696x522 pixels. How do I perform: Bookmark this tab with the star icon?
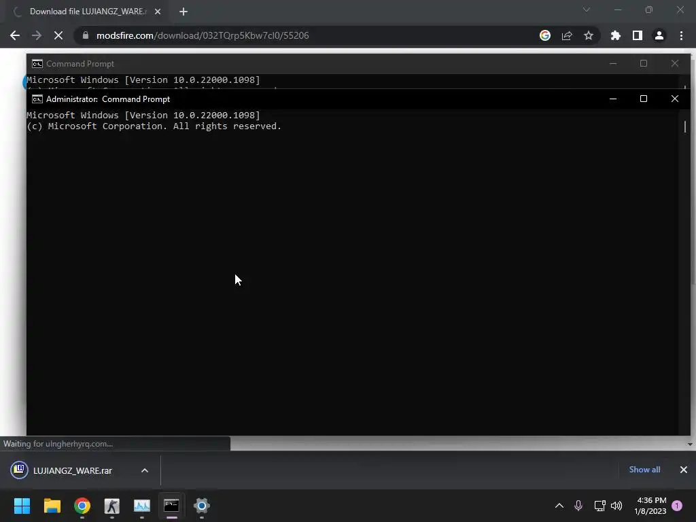pos(589,35)
